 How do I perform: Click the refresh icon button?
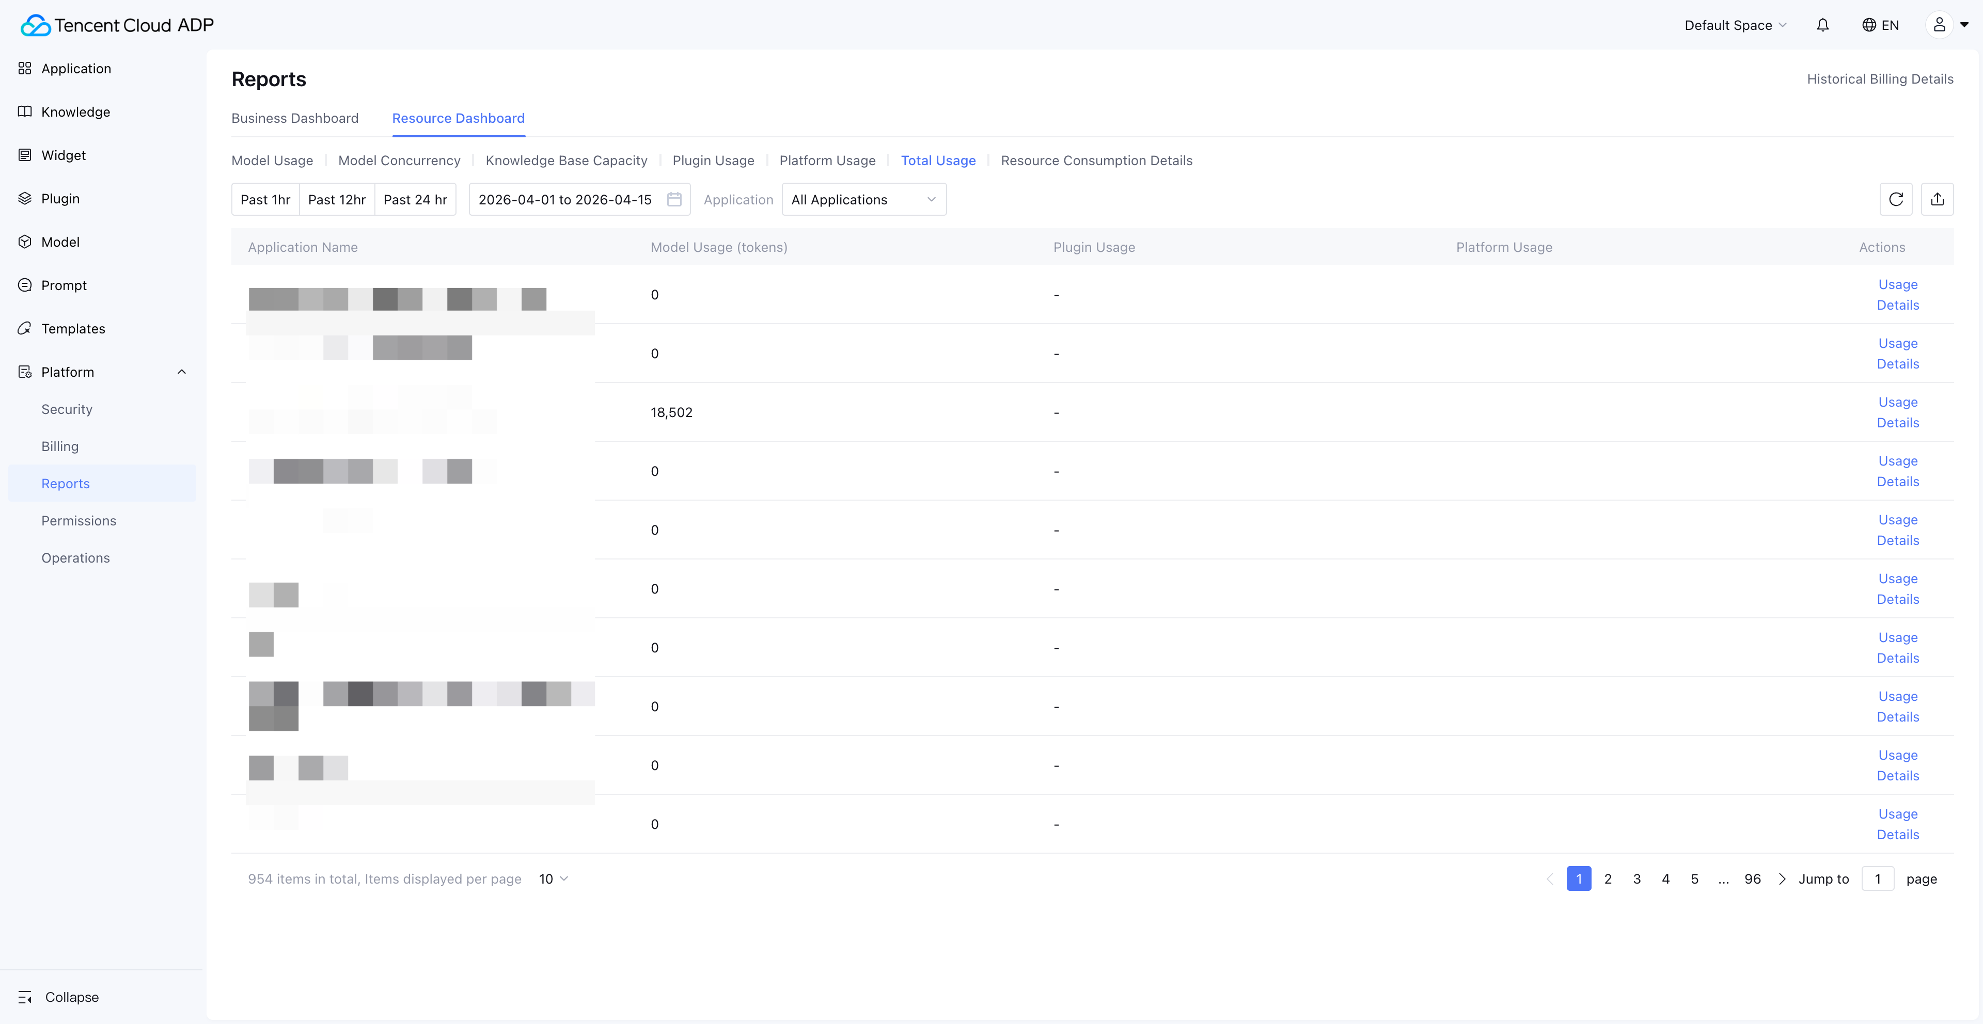[1895, 199]
